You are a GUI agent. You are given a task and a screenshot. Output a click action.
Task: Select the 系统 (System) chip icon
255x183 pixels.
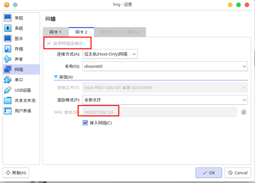coord(8,28)
